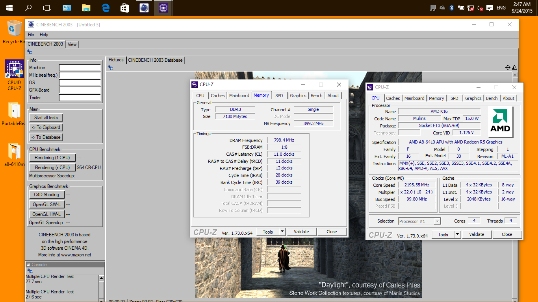
Task: Open the Windows Start menu
Action: (9, 7)
